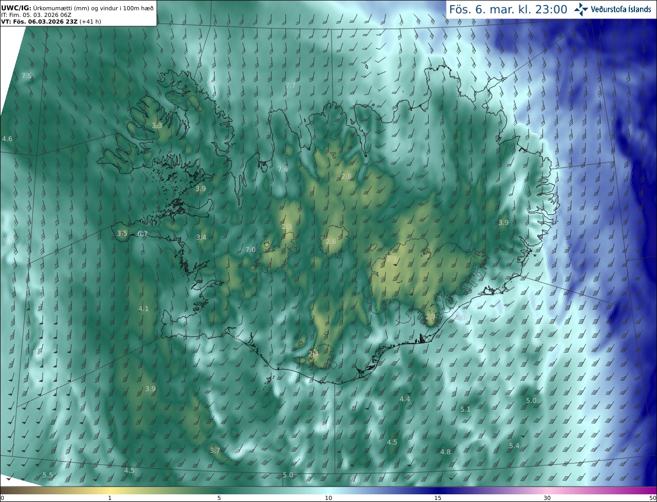
Task: Click the 7.0 value label on the map
Action: (250, 249)
